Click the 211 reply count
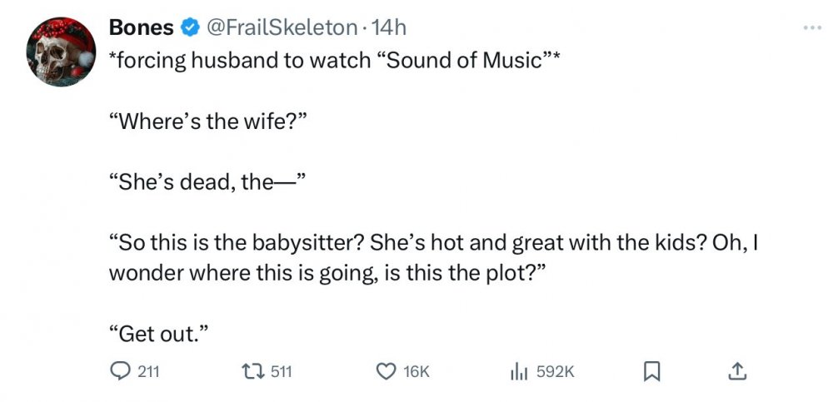833x402 pixels. 147,373
